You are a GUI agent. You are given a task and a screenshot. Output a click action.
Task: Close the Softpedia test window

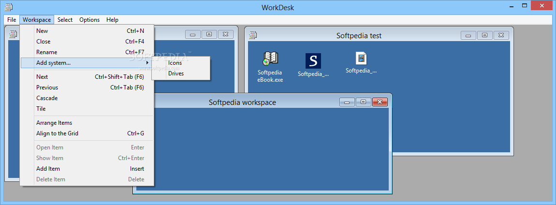point(501,35)
